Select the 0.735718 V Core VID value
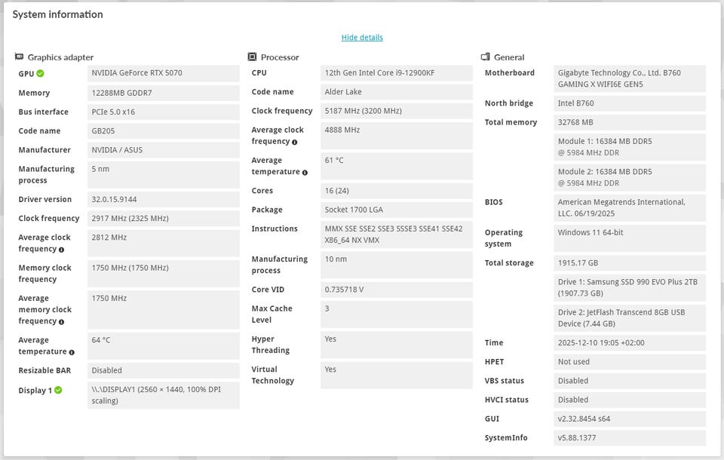Viewport: 724px width, 460px height. 397,290
